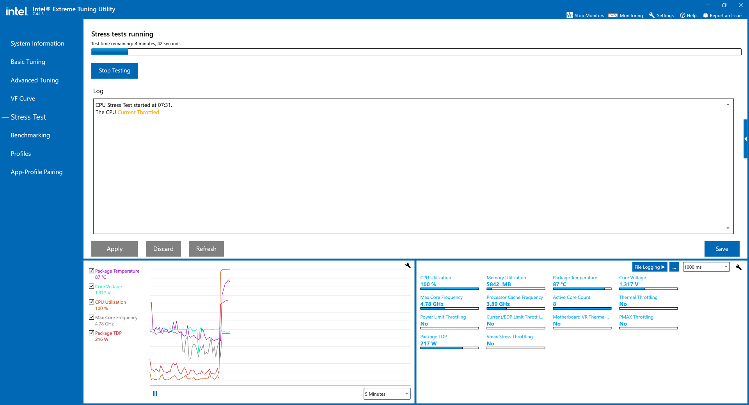Image resolution: width=749 pixels, height=405 pixels.
Task: Select Stress Test in sidebar
Action: 28,117
